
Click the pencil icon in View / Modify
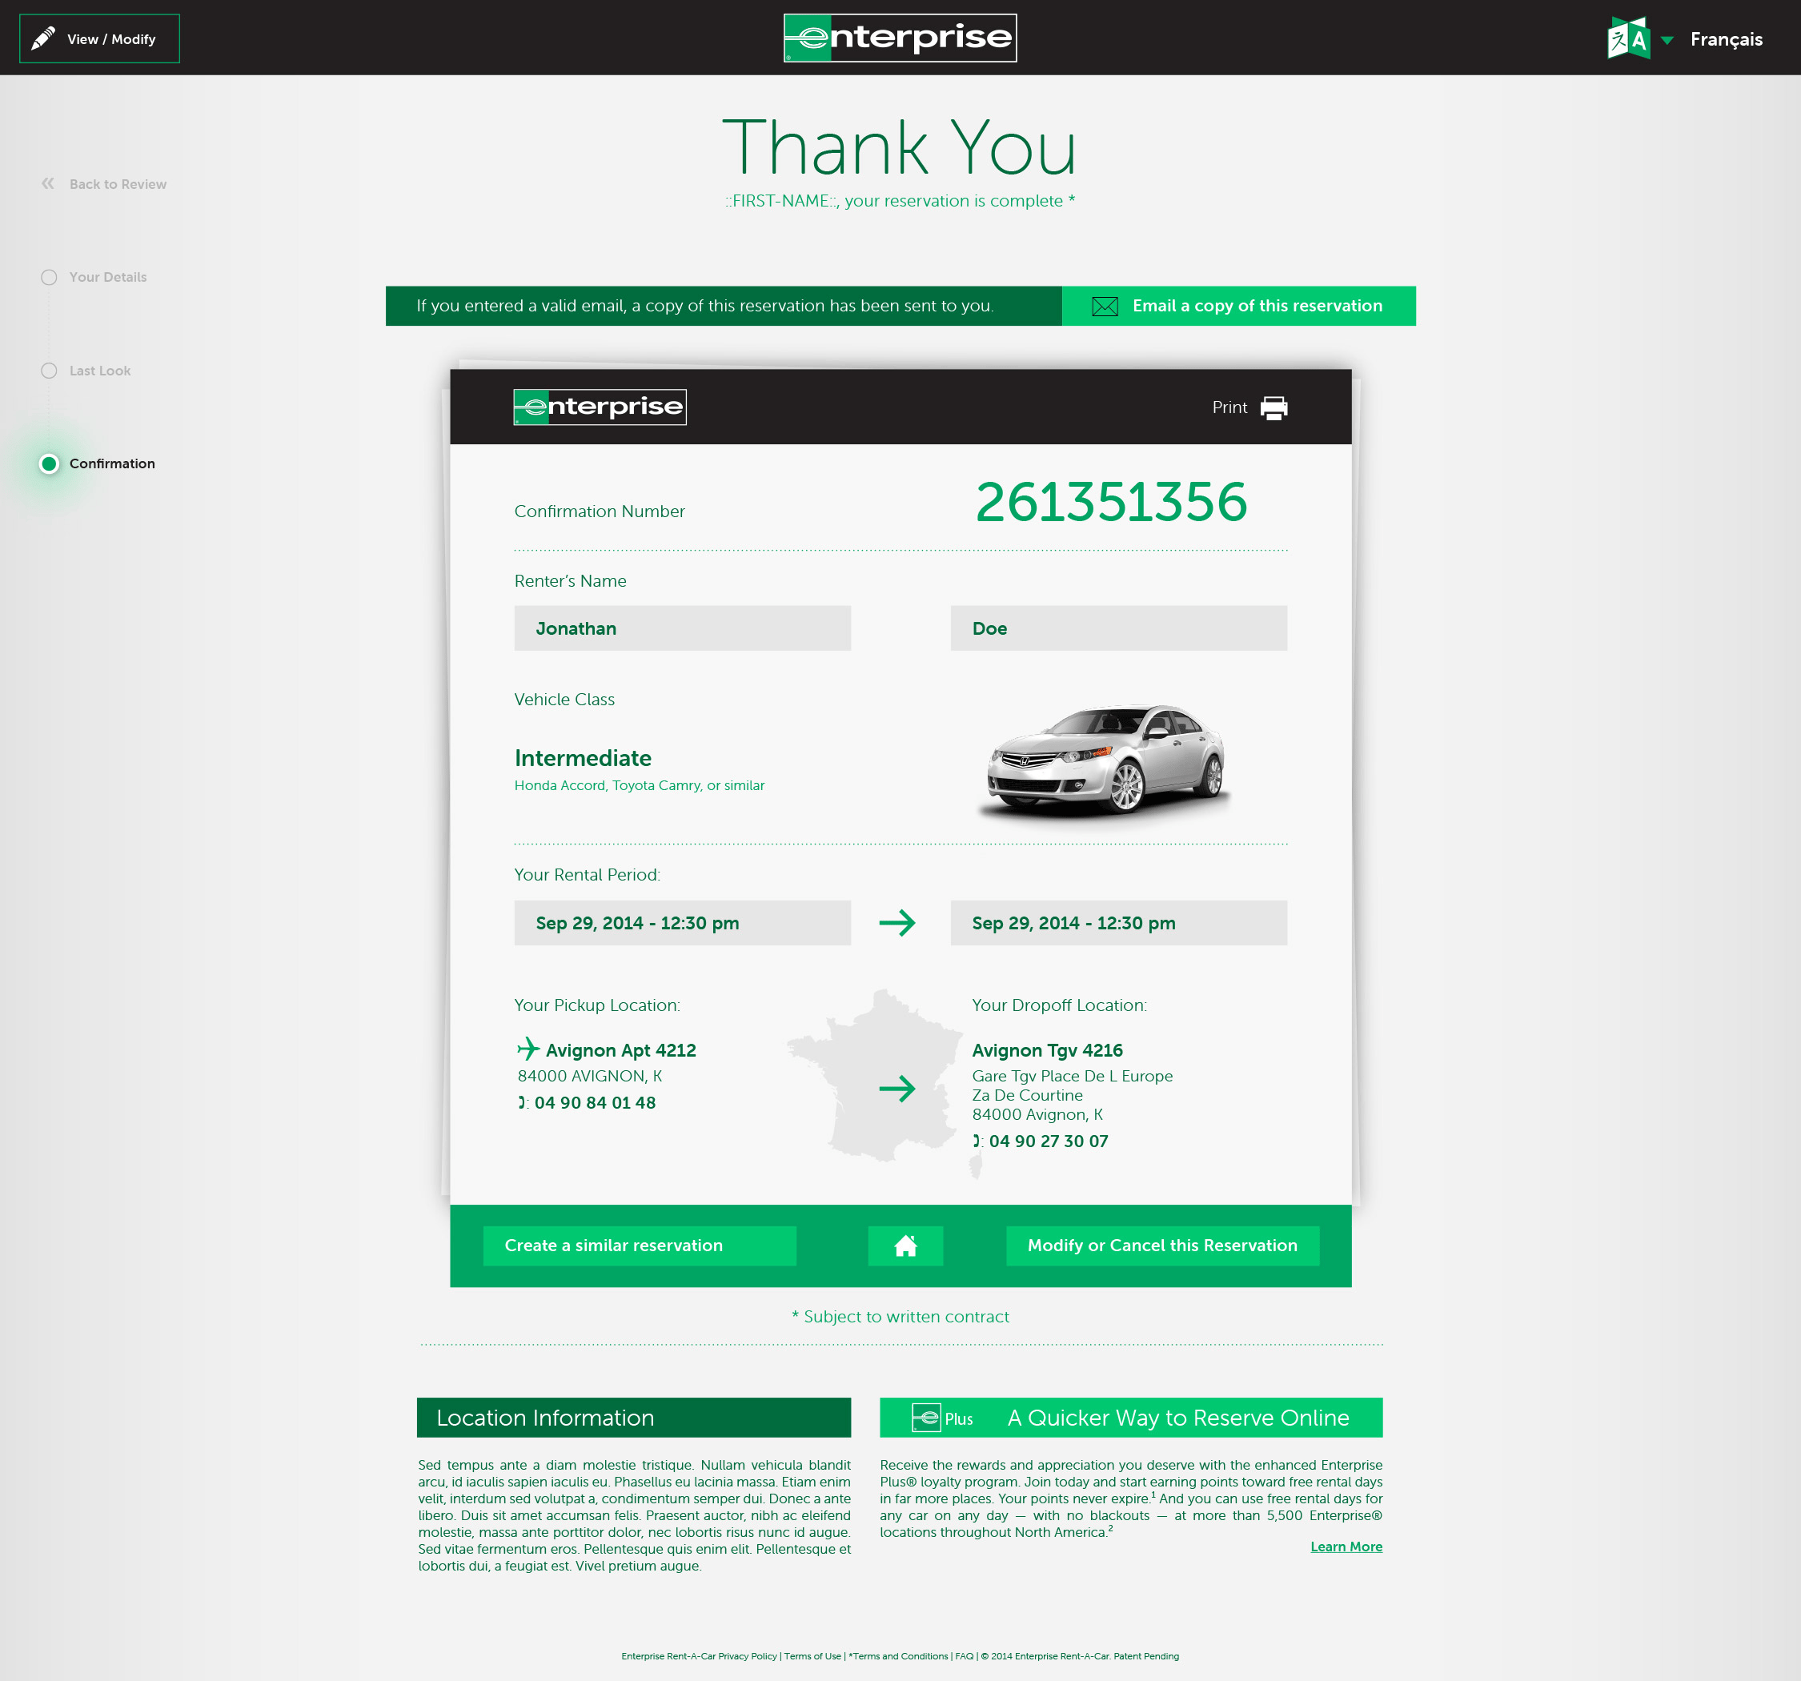point(43,39)
